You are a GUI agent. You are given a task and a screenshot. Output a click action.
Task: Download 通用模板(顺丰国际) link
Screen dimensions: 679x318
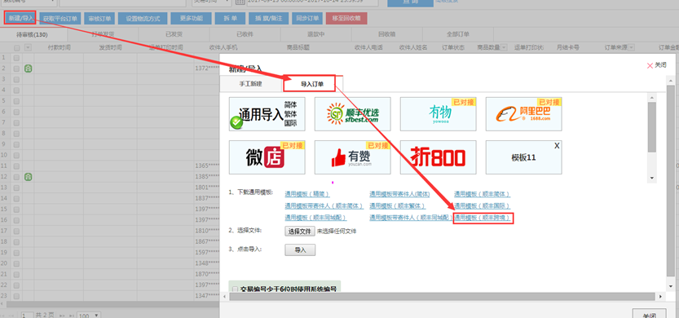[482, 205]
